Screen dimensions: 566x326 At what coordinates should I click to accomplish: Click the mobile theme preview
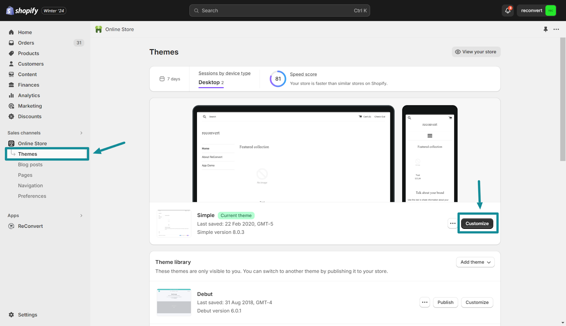[430, 154]
